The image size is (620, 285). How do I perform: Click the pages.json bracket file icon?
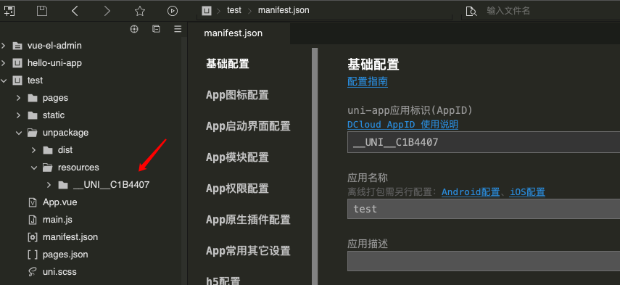coord(33,255)
